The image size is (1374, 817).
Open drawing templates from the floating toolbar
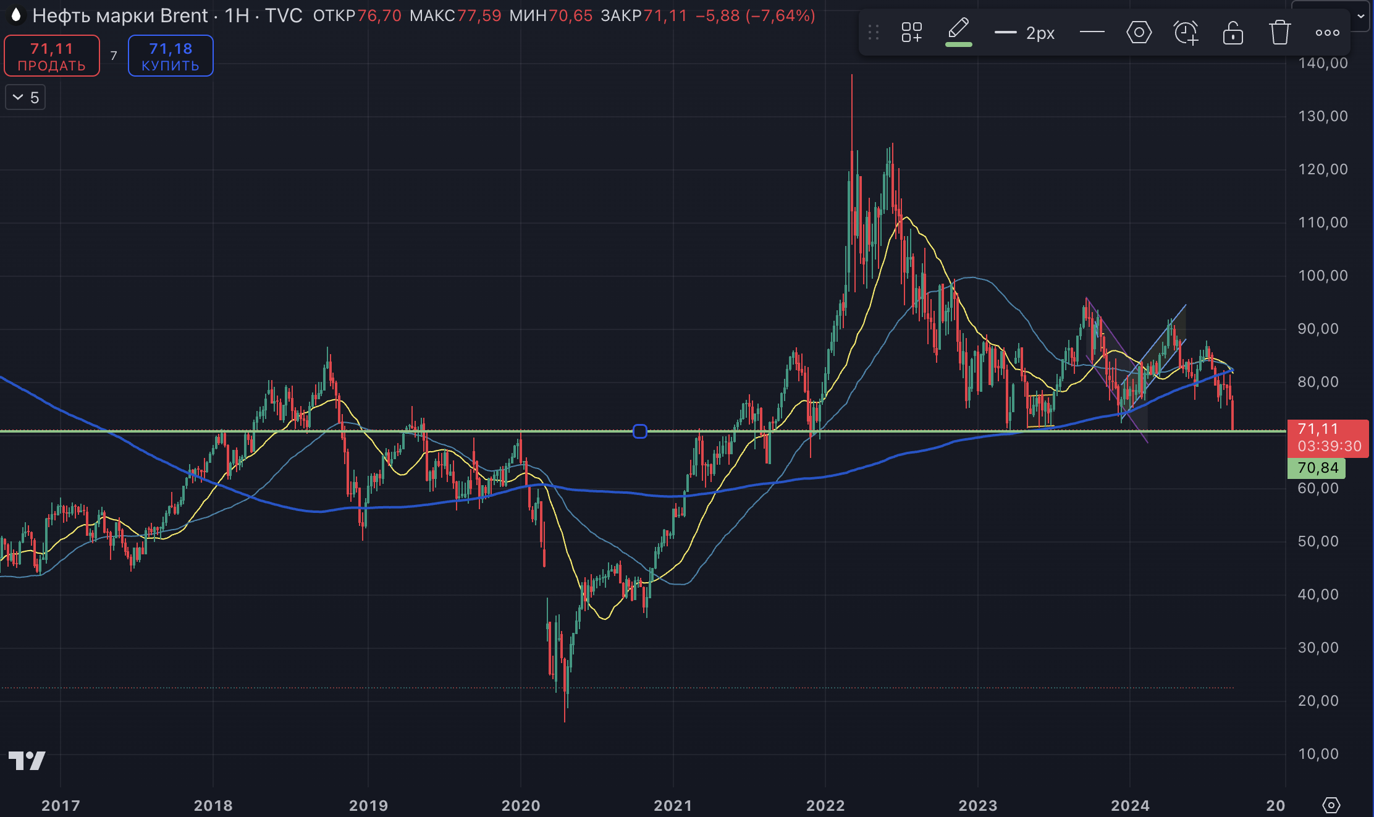(911, 33)
